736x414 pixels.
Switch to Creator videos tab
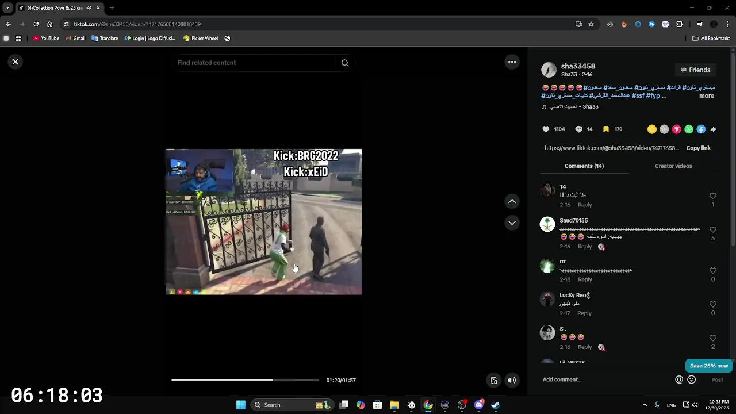point(673,166)
